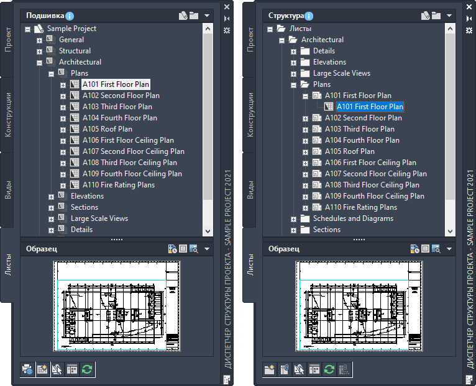Image resolution: width=476 pixels, height=386 pixels.
Task: Click sheet selection icon in right bottom toolbar
Action: (299, 369)
